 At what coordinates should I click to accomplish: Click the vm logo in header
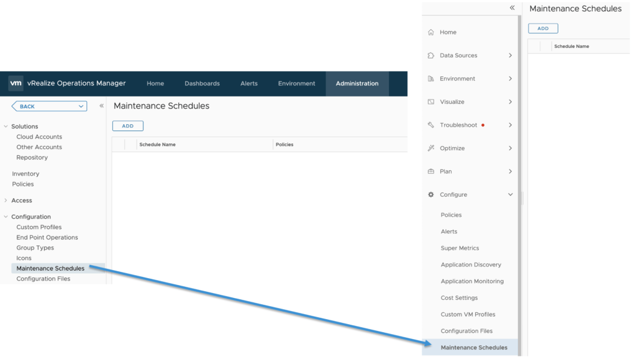pyautogui.click(x=16, y=83)
